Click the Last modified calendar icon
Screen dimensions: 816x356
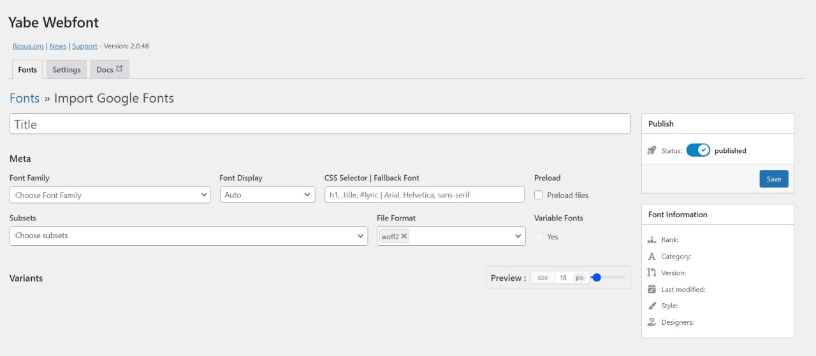pyautogui.click(x=652, y=289)
